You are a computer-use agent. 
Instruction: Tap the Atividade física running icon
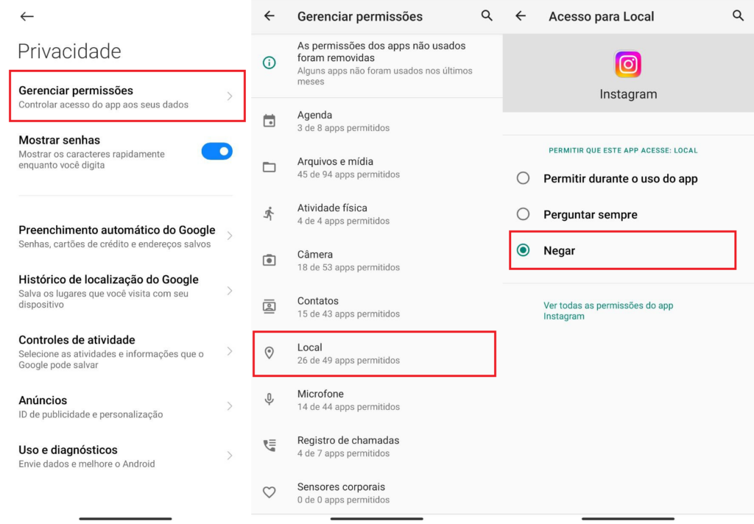269,213
